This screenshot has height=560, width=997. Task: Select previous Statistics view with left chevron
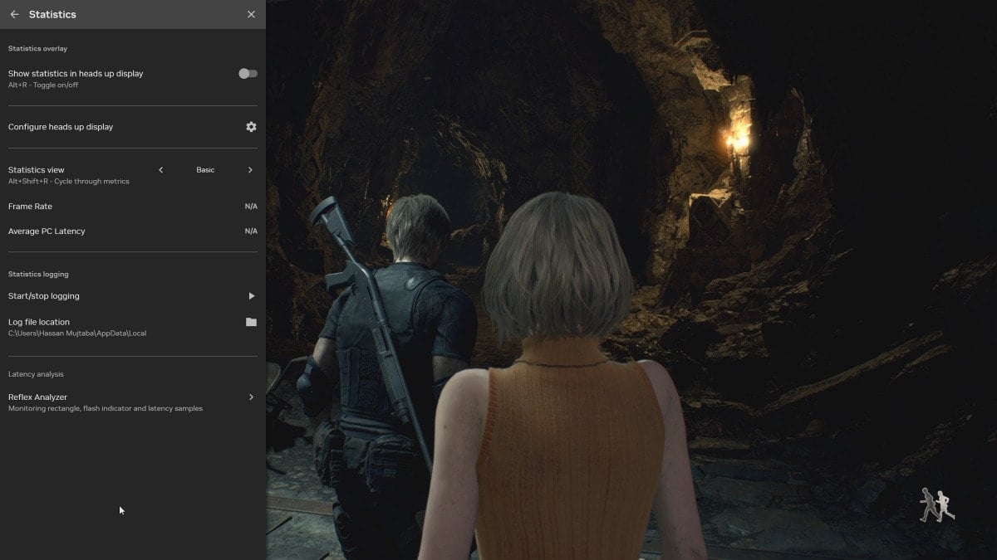click(161, 170)
